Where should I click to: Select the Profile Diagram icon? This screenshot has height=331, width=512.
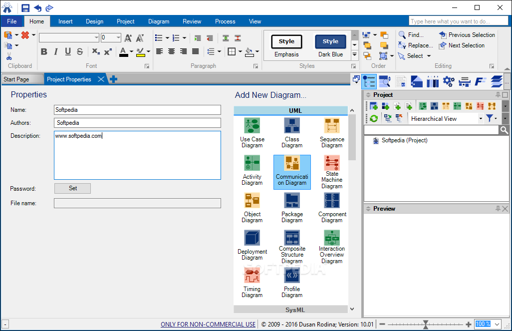(292, 275)
